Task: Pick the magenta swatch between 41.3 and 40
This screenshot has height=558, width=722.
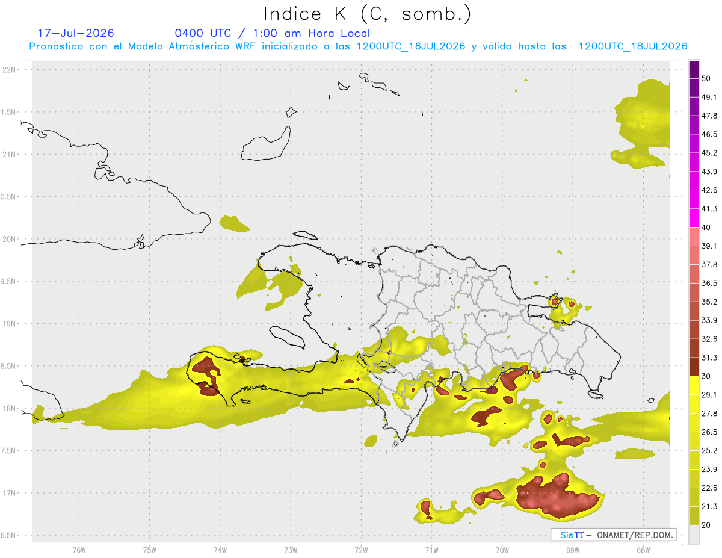Action: point(694,218)
